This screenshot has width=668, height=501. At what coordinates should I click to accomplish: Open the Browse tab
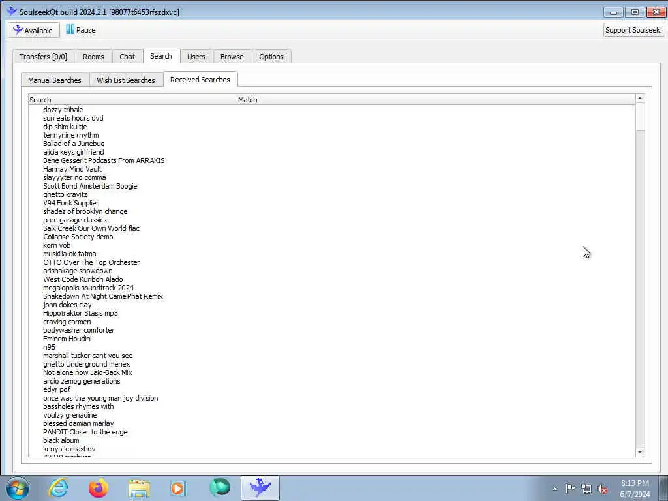click(232, 57)
